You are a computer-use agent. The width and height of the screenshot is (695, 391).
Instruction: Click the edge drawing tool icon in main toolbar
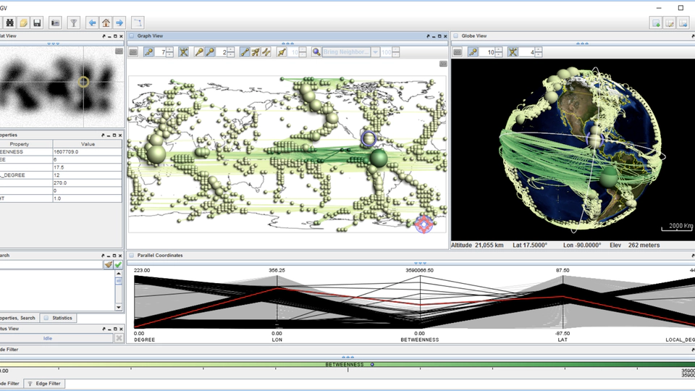click(138, 22)
